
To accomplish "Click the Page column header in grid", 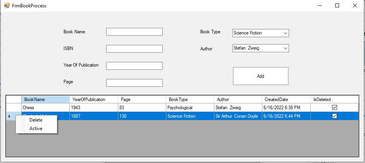I will (x=142, y=100).
